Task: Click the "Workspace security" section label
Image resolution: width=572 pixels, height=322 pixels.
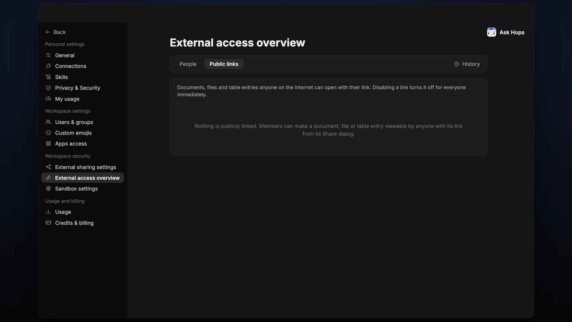Action: coord(68,156)
